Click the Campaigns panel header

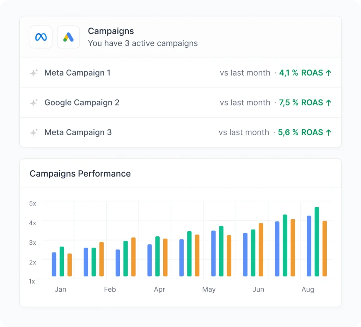(x=111, y=31)
